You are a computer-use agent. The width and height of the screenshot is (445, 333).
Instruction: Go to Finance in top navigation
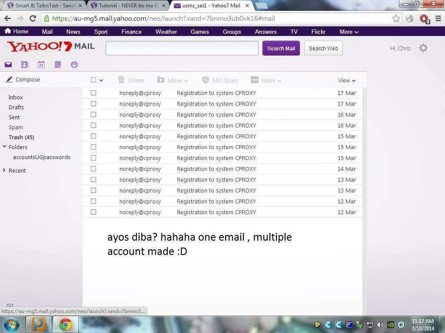click(131, 32)
